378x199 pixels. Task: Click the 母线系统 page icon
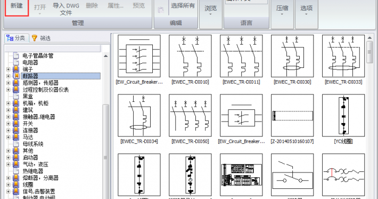tap(16, 144)
